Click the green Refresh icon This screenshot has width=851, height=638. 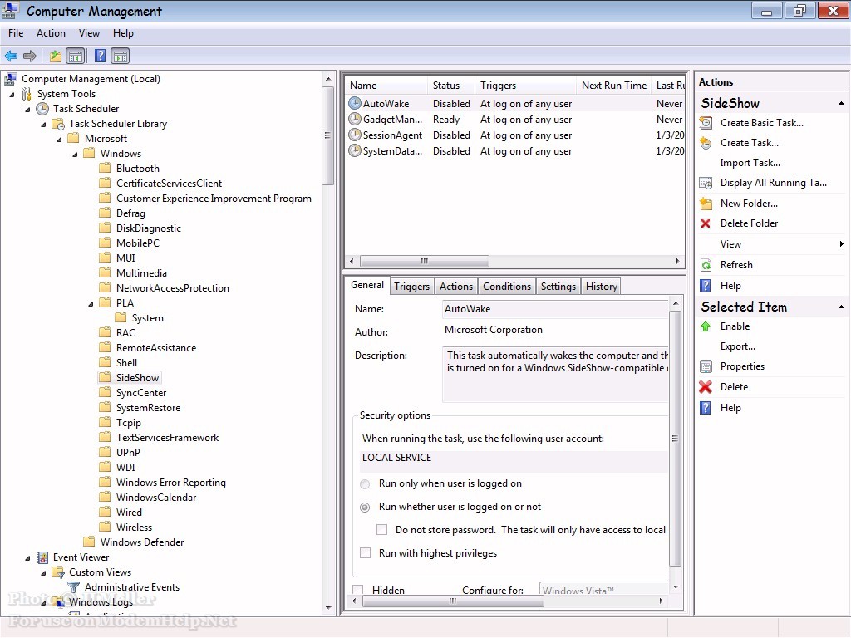point(706,265)
